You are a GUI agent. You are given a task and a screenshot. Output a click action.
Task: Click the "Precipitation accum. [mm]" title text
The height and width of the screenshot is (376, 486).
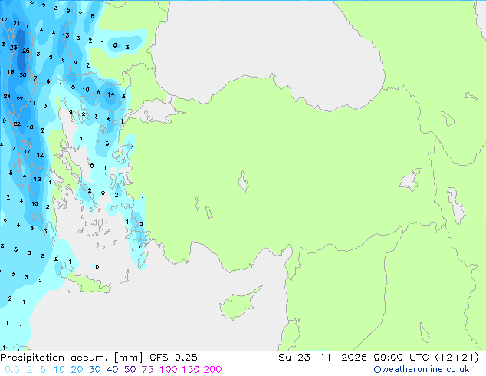coord(71,358)
